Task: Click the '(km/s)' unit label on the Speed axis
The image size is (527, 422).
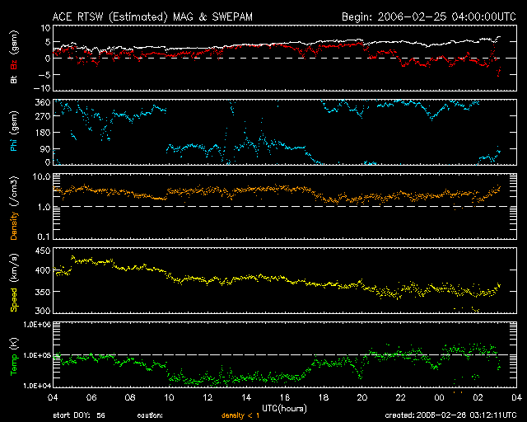Action: pyautogui.click(x=14, y=269)
